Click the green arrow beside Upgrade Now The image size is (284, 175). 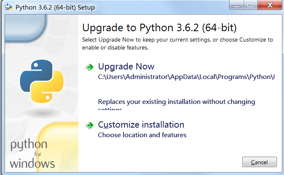click(x=90, y=67)
